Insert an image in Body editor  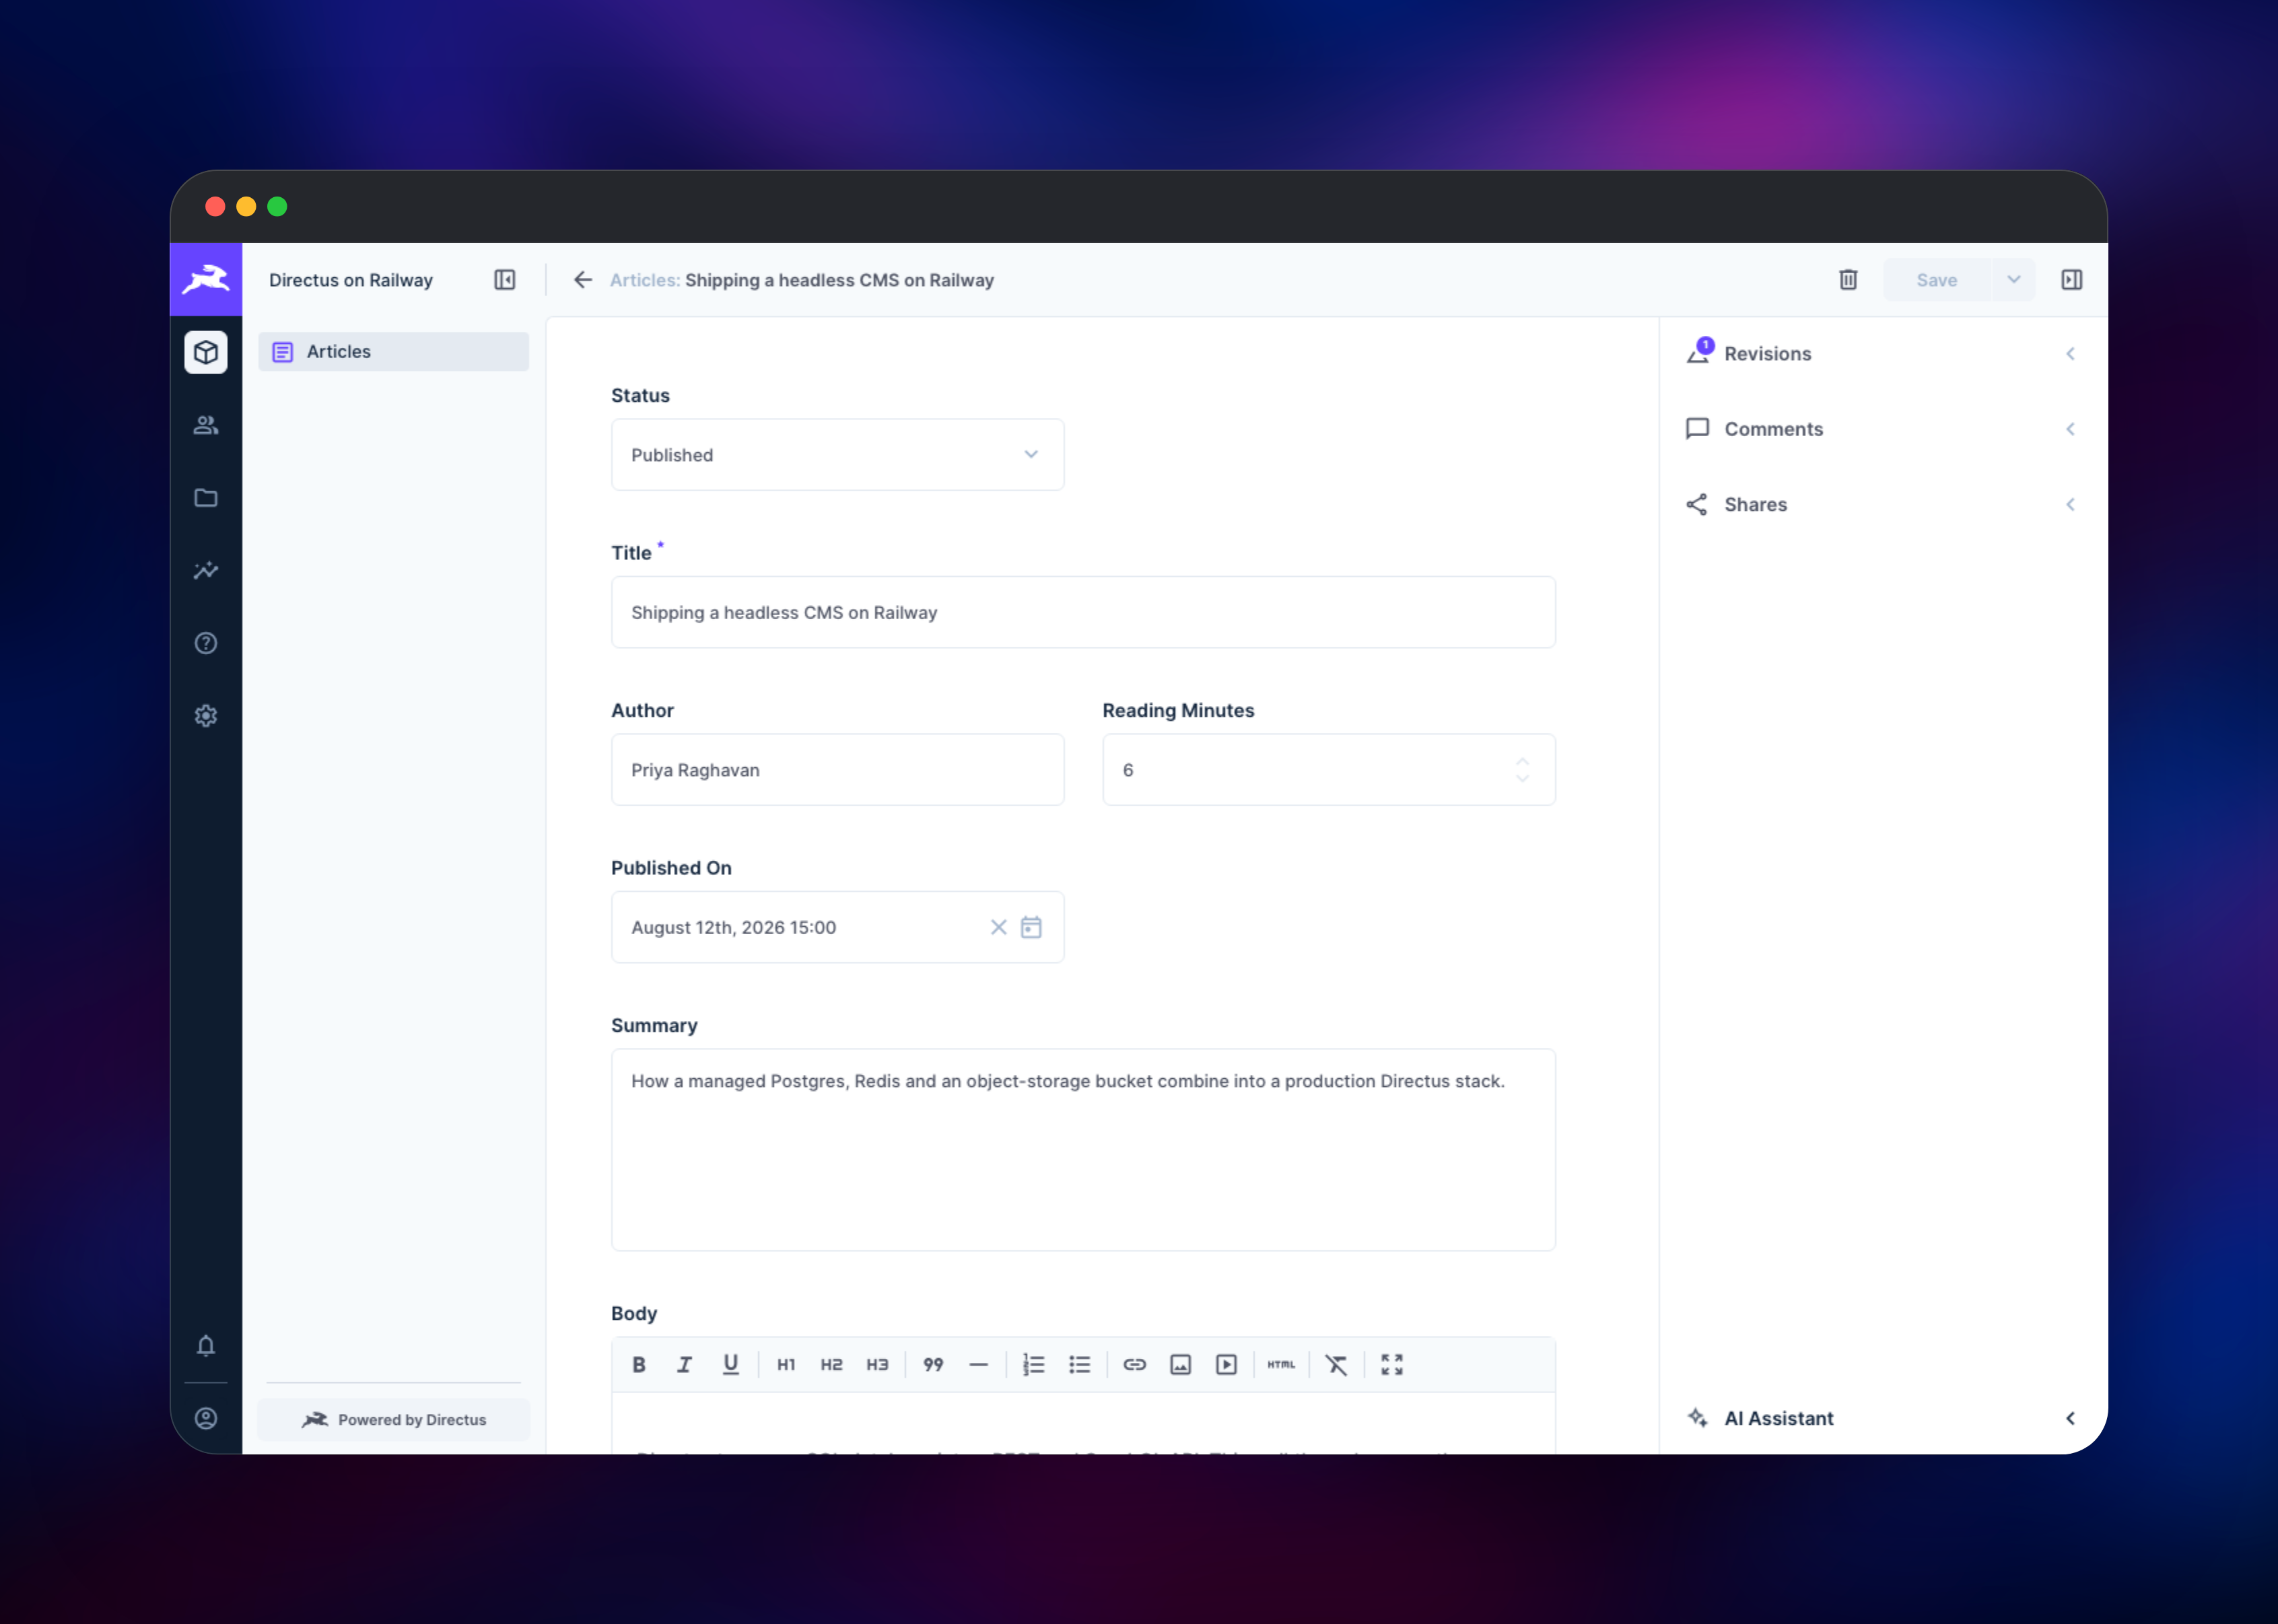click(1181, 1365)
